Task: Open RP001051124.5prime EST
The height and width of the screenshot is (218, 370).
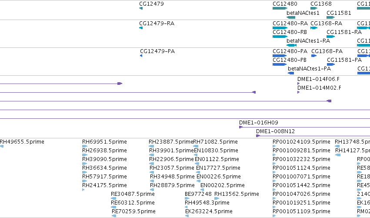Action: click(x=301, y=168)
